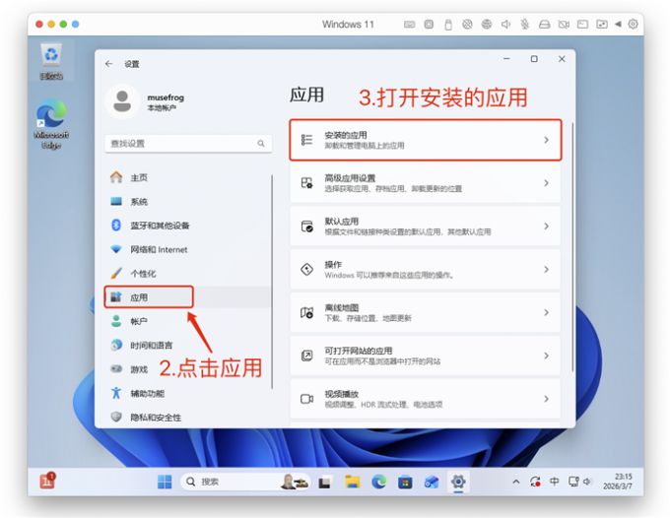Expand chevron on 高级应用设置 row

[546, 183]
